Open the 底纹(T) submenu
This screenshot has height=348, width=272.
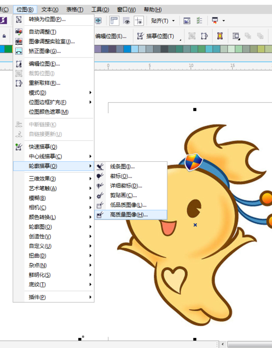click(x=53, y=285)
